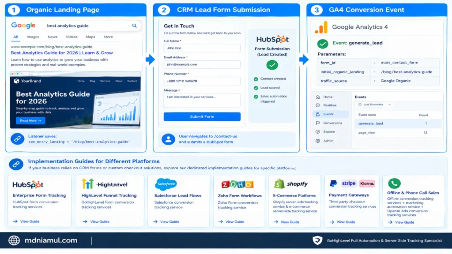Click the green check beside generate_lead event
Screen dimensions: 452x254
(323, 44)
